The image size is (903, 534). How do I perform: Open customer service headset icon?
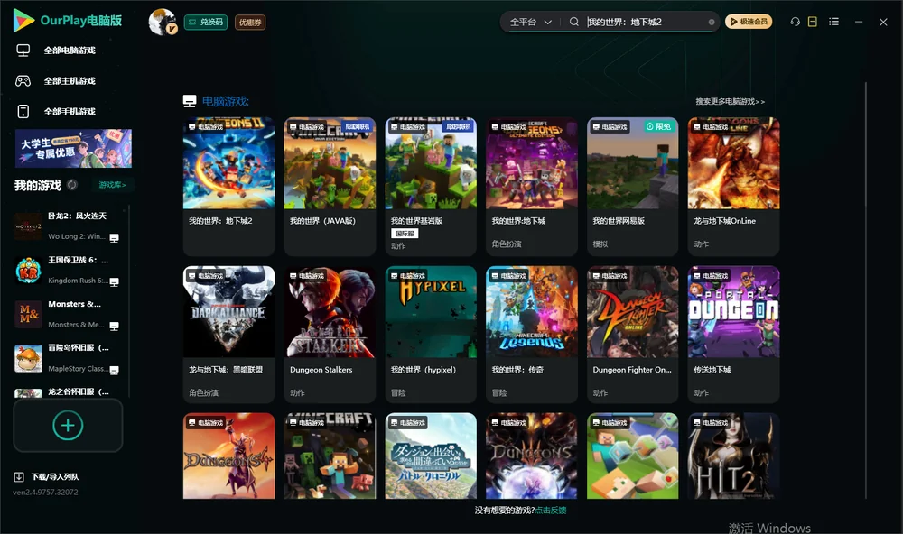795,22
